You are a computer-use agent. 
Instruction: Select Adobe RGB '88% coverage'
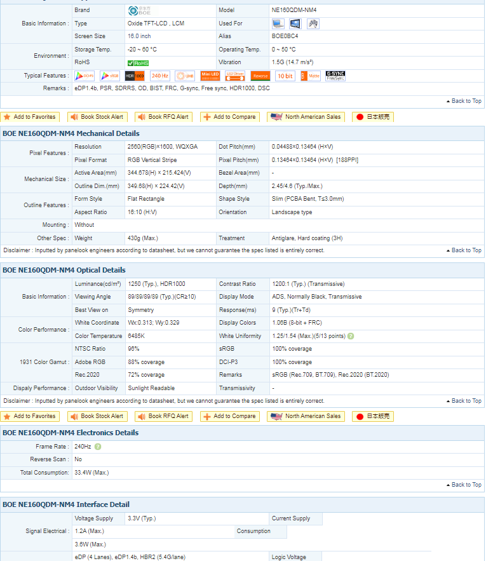146,362
